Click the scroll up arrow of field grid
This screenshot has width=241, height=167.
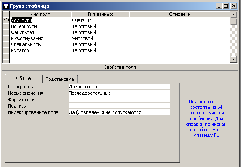pos(234,15)
